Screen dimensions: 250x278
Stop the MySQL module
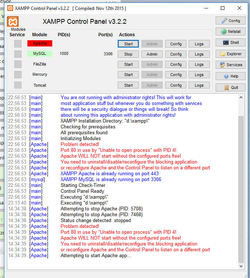coord(128,54)
